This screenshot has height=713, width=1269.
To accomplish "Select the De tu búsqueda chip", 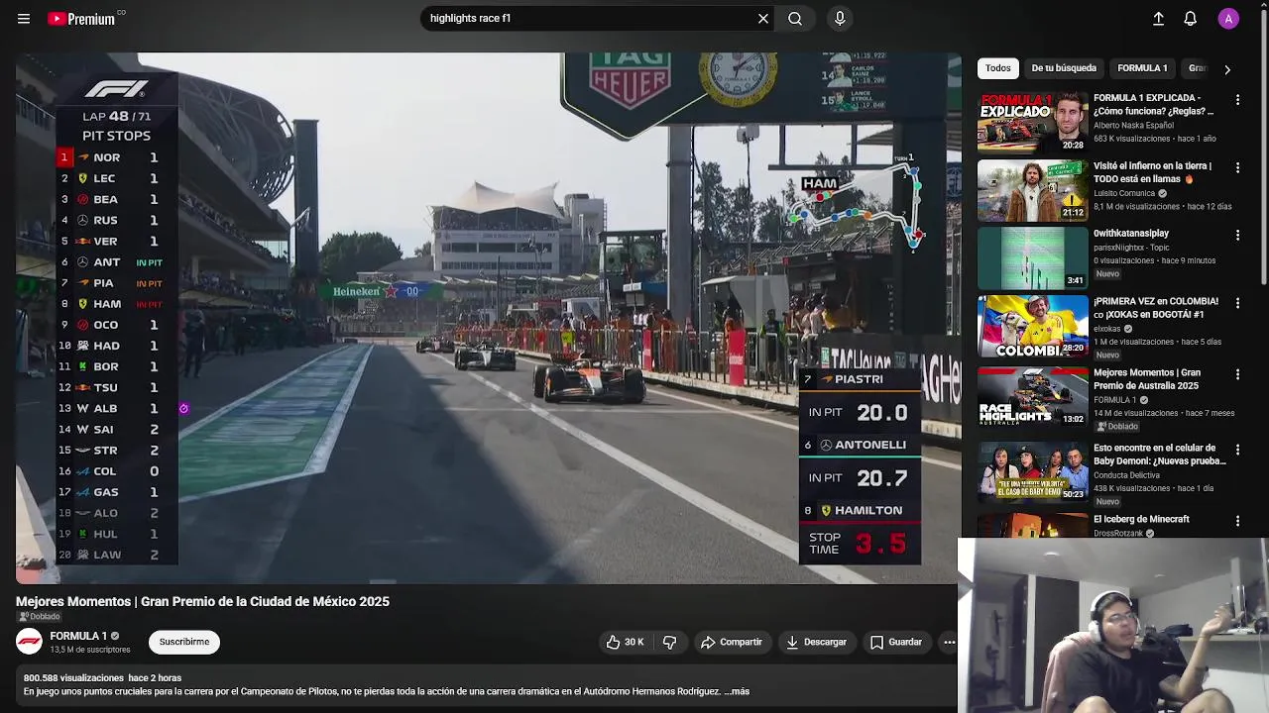I will [x=1064, y=68].
